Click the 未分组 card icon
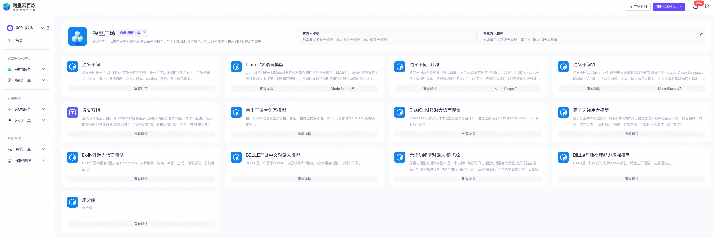Screen dimensions: 713x238 tap(73, 202)
